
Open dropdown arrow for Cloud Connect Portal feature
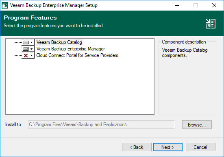(x=32, y=55)
